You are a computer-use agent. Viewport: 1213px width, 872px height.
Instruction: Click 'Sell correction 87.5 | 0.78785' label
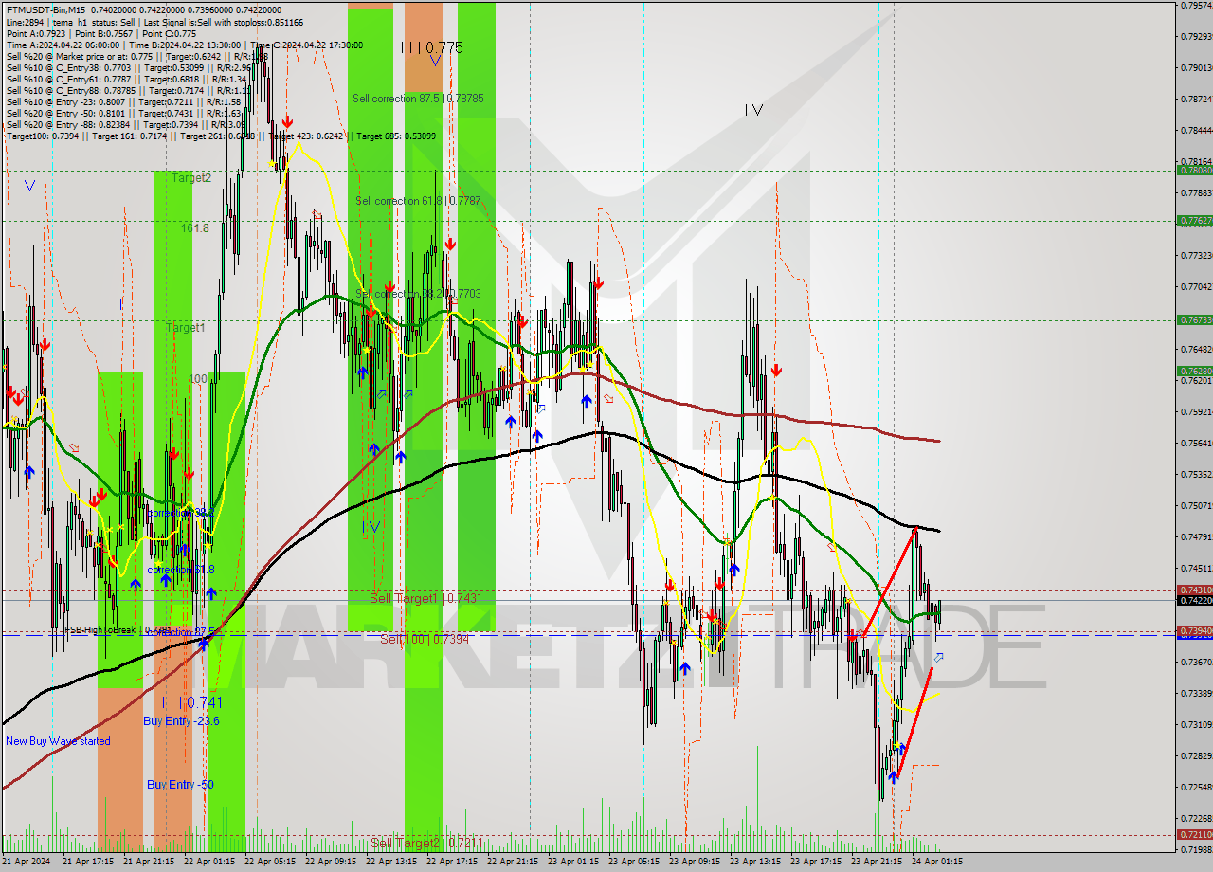(418, 98)
